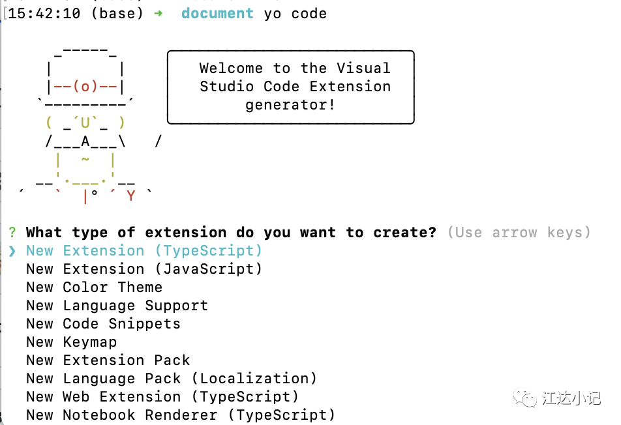The width and height of the screenshot is (621, 425).
Task: Select New Extension Pack option
Action: pos(108,360)
